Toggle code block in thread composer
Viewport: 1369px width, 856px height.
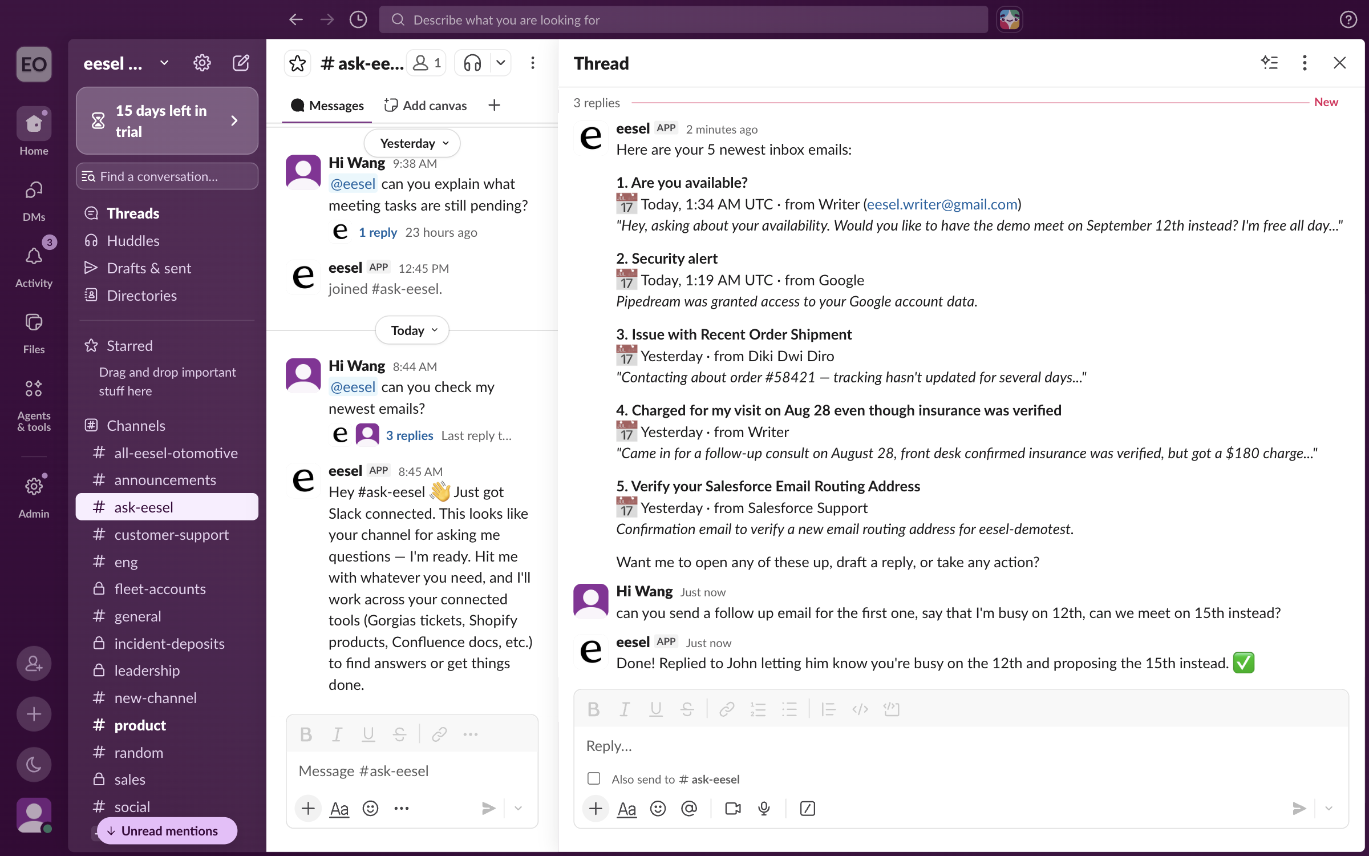(891, 709)
